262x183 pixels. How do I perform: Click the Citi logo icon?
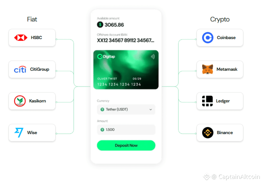click(20, 70)
